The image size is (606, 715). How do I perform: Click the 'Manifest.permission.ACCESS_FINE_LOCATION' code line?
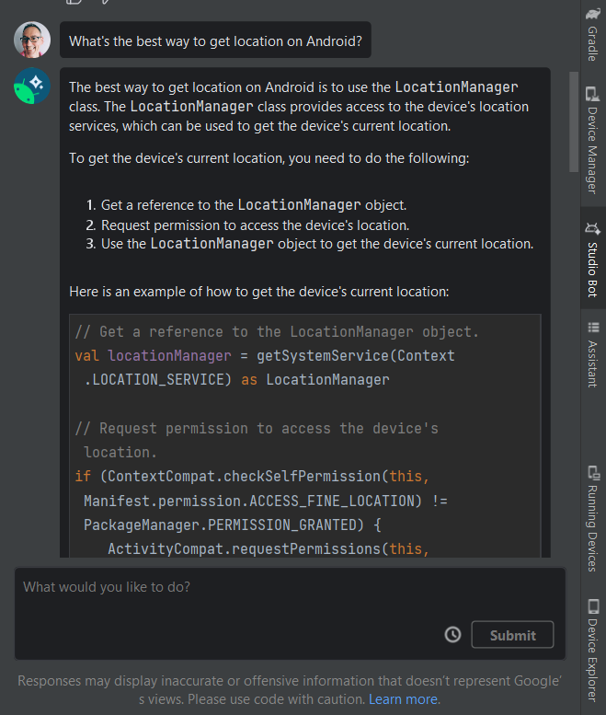(x=266, y=501)
